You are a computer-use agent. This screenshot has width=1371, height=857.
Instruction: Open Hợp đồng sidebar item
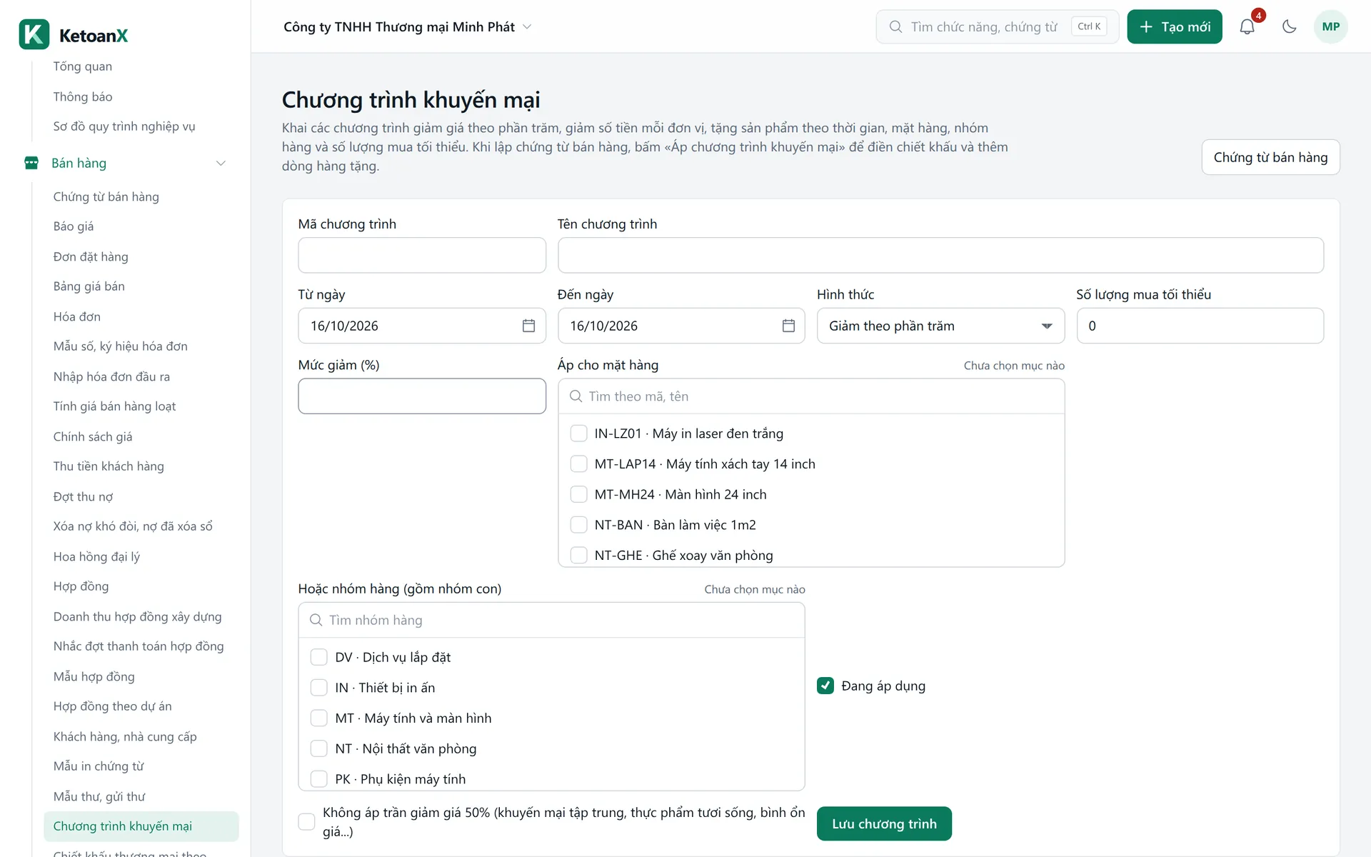(x=81, y=586)
